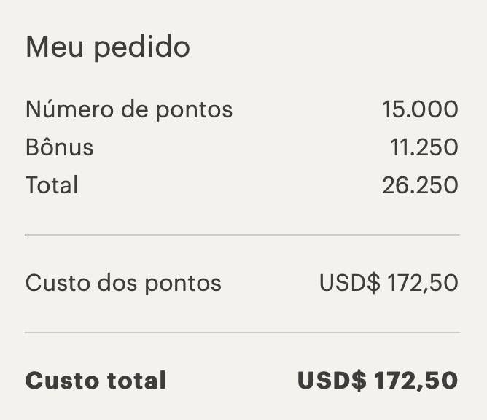Image resolution: width=487 pixels, height=420 pixels.
Task: Select the Número de pontos label
Action: point(129,109)
